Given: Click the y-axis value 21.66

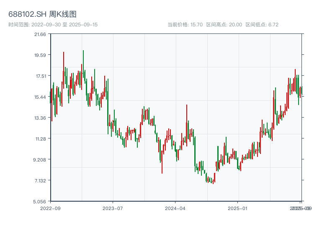Looking at the screenshot, I should tap(40, 34).
